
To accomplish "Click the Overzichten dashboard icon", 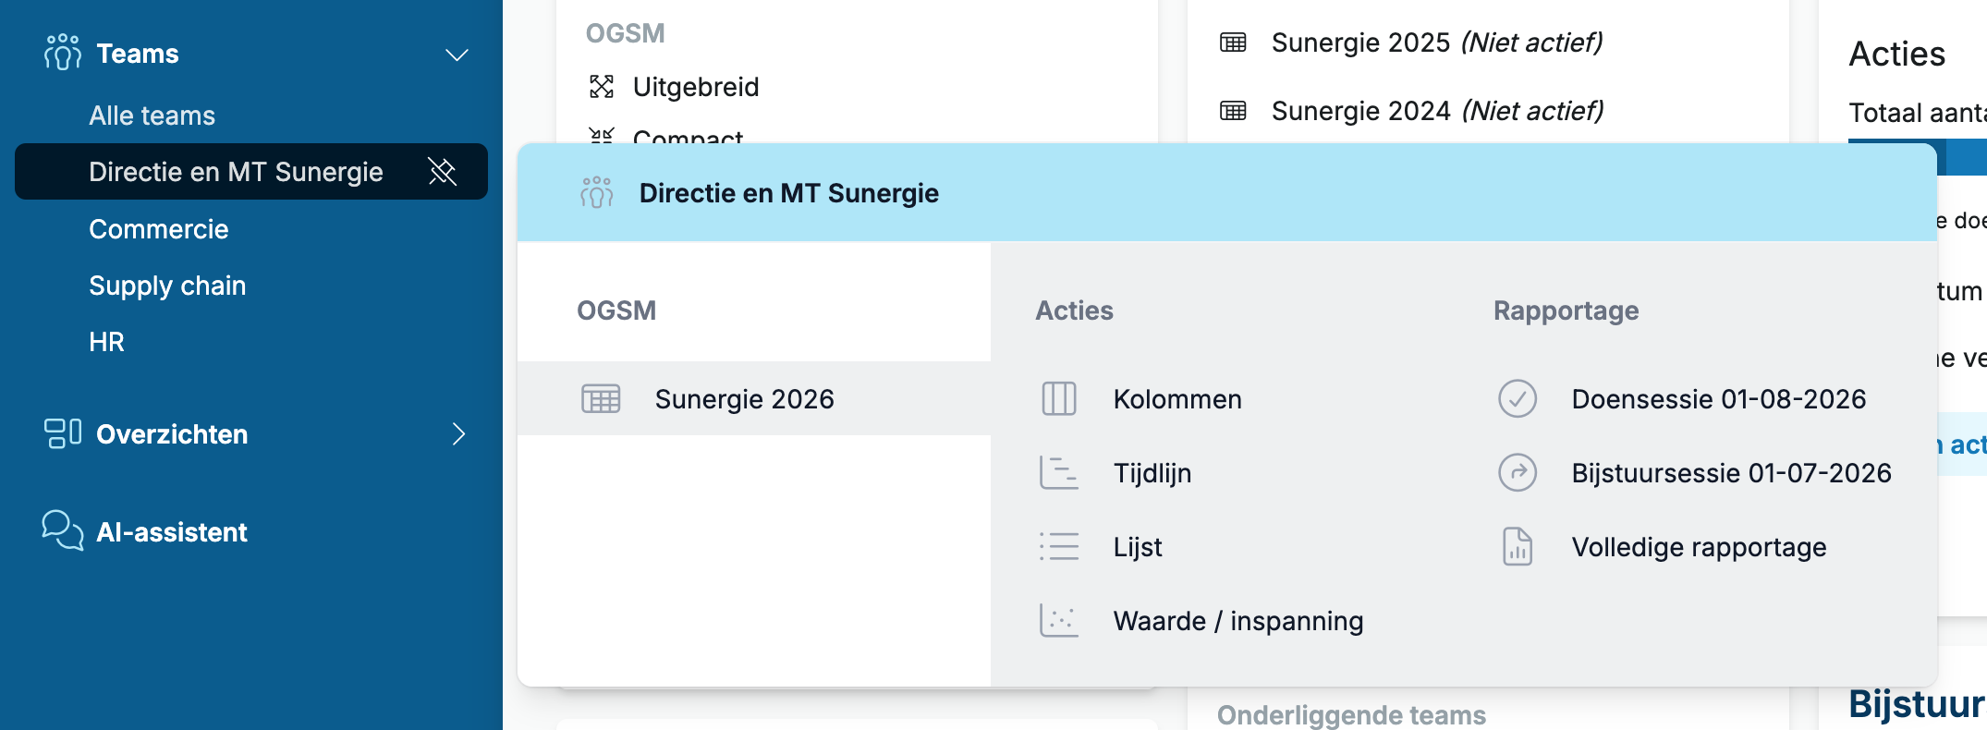I will point(63,433).
